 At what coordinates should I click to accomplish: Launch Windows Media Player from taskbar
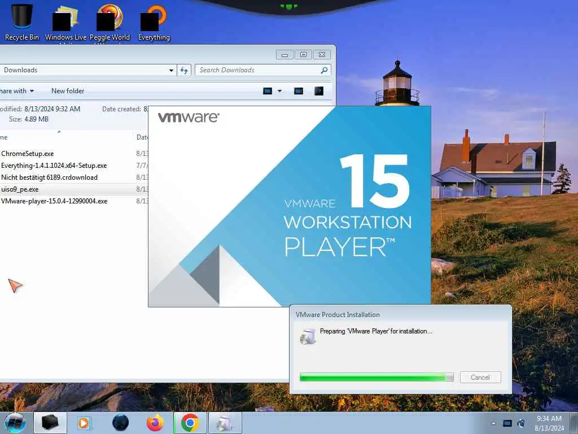click(85, 423)
